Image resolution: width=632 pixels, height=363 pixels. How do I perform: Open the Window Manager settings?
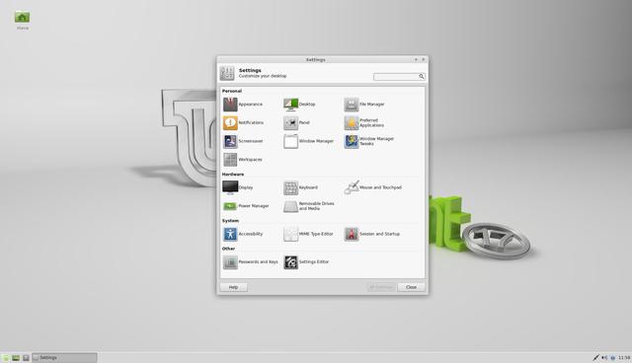[308, 141]
